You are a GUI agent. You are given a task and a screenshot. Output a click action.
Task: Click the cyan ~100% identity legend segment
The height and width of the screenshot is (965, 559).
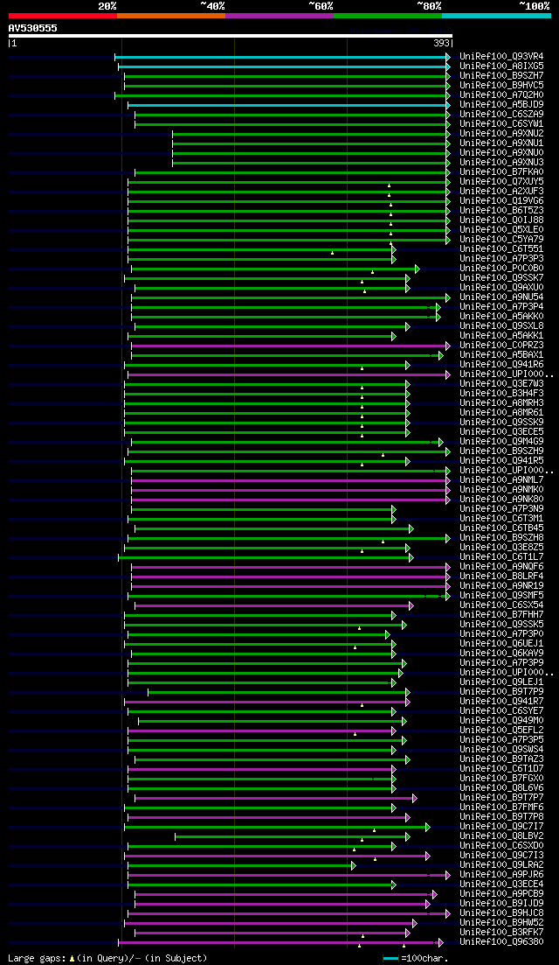click(496, 15)
